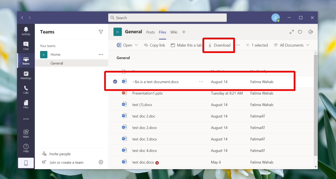This screenshot has width=336, height=179.
Task: Click 'Tuesday at 8:21 AM' modified date
Action: coord(227,93)
